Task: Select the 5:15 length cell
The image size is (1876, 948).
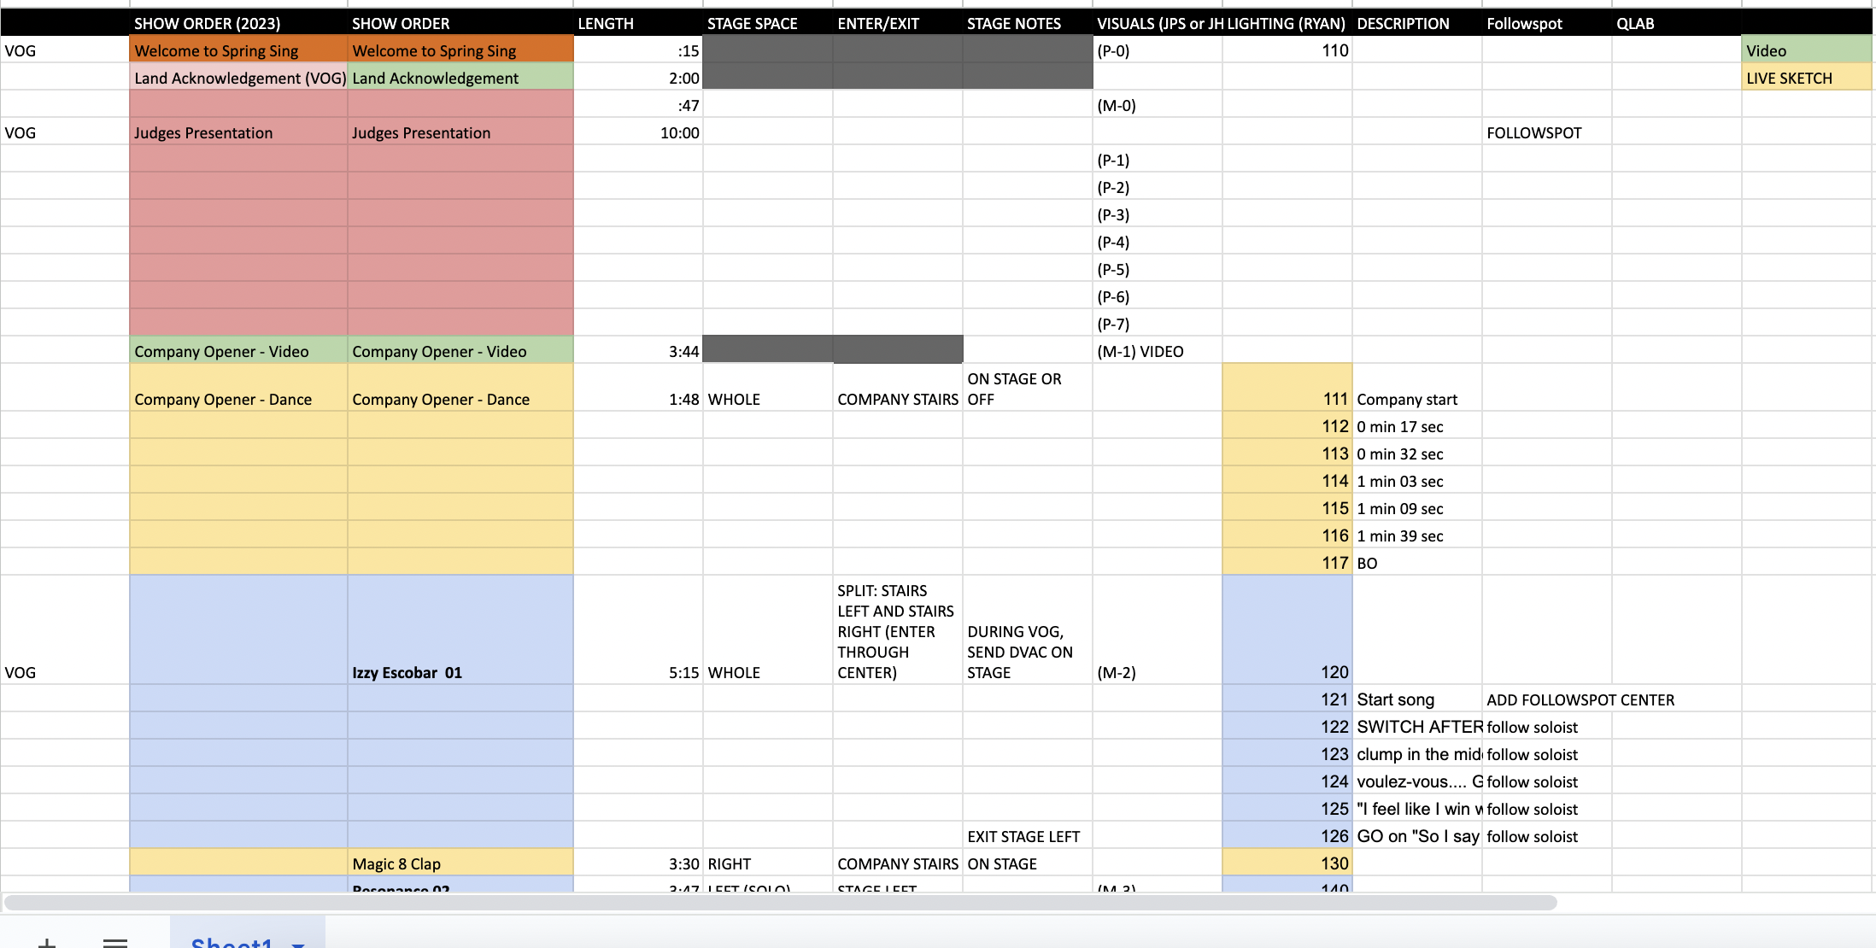Action: click(637, 629)
